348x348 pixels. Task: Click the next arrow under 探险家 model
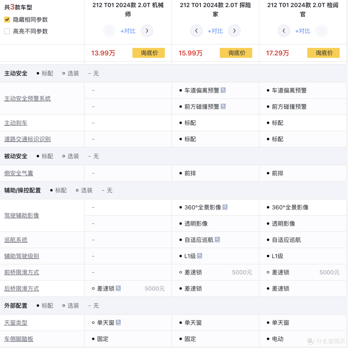(x=234, y=31)
